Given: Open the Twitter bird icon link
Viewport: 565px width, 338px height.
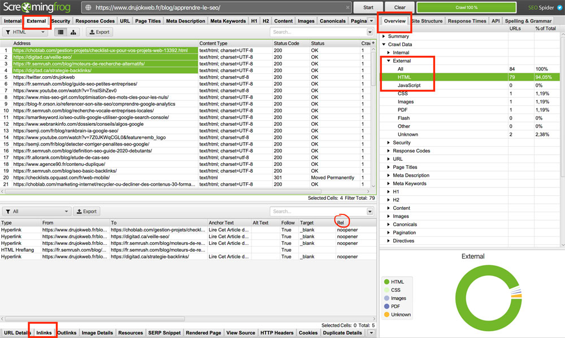Looking at the screenshot, I should pyautogui.click(x=559, y=7).
